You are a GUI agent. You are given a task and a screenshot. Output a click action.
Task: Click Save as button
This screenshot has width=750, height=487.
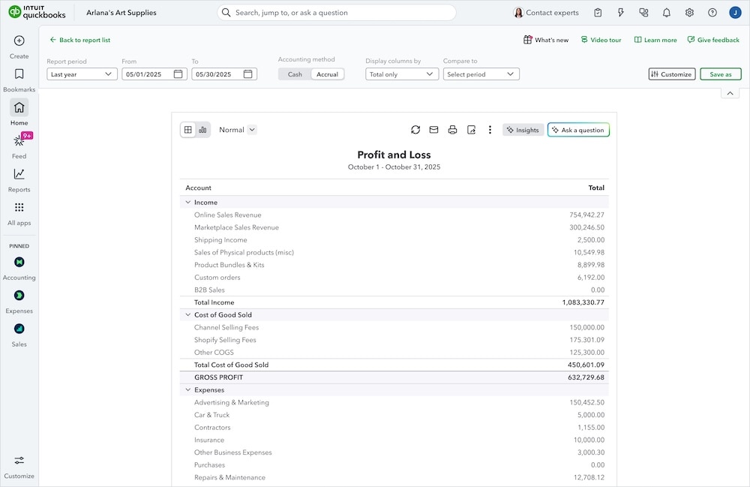coord(721,74)
